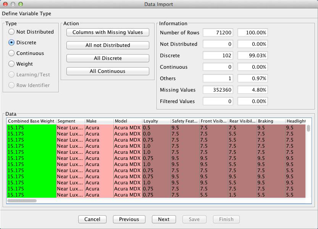
Task: Click the horizontal scrollbar under data table
Action: click(22, 200)
